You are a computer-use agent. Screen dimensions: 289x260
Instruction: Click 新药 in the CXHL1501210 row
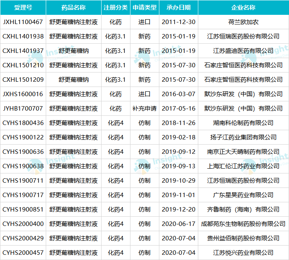[x=144, y=65]
